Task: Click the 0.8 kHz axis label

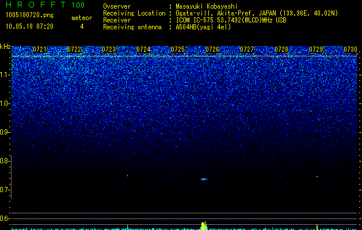Action: click(x=5, y=161)
